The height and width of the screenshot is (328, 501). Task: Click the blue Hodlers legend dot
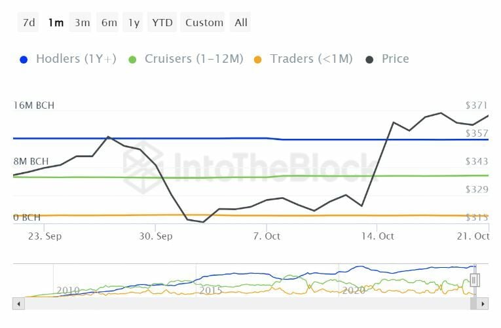24,60
